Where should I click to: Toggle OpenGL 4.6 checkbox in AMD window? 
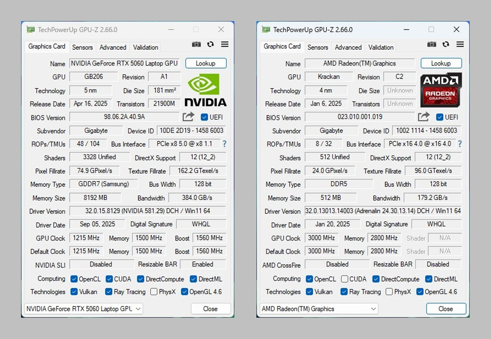pyautogui.click(x=420, y=292)
